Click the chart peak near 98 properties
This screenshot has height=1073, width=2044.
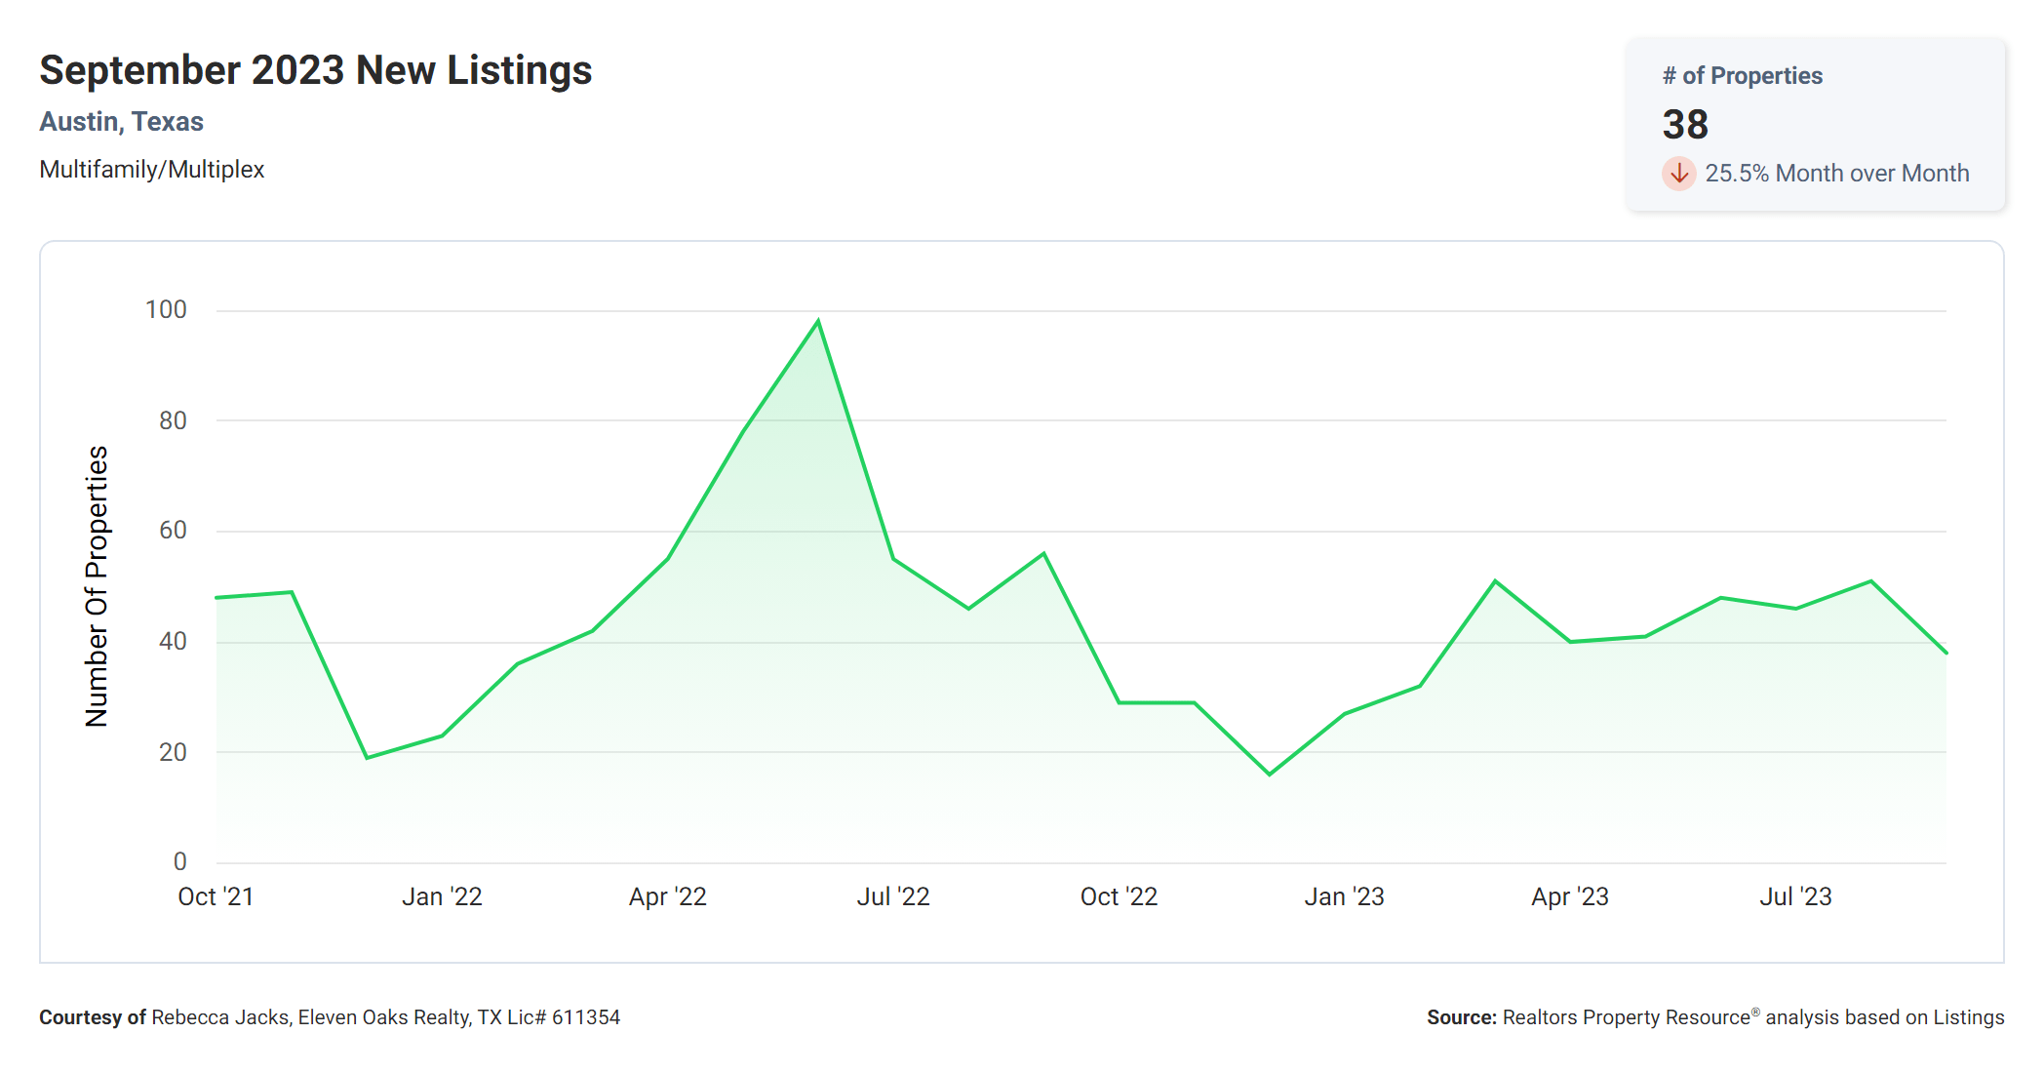point(818,321)
